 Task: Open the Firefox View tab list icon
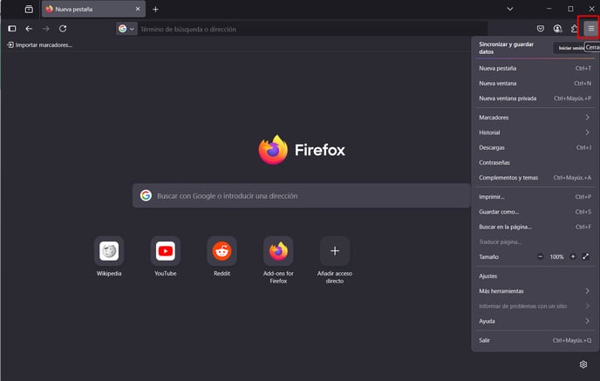(x=29, y=10)
